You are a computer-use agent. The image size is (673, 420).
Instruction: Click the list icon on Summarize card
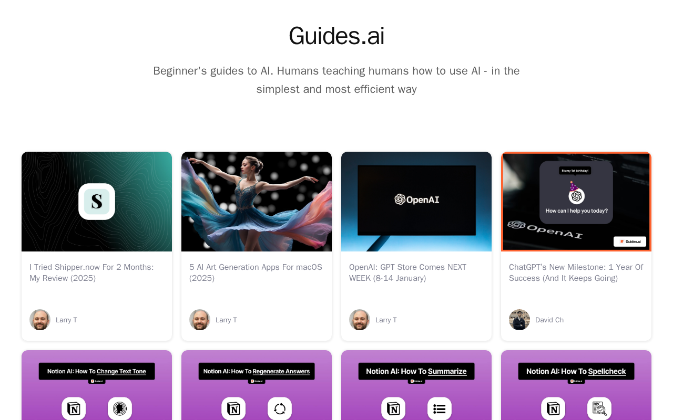(440, 408)
